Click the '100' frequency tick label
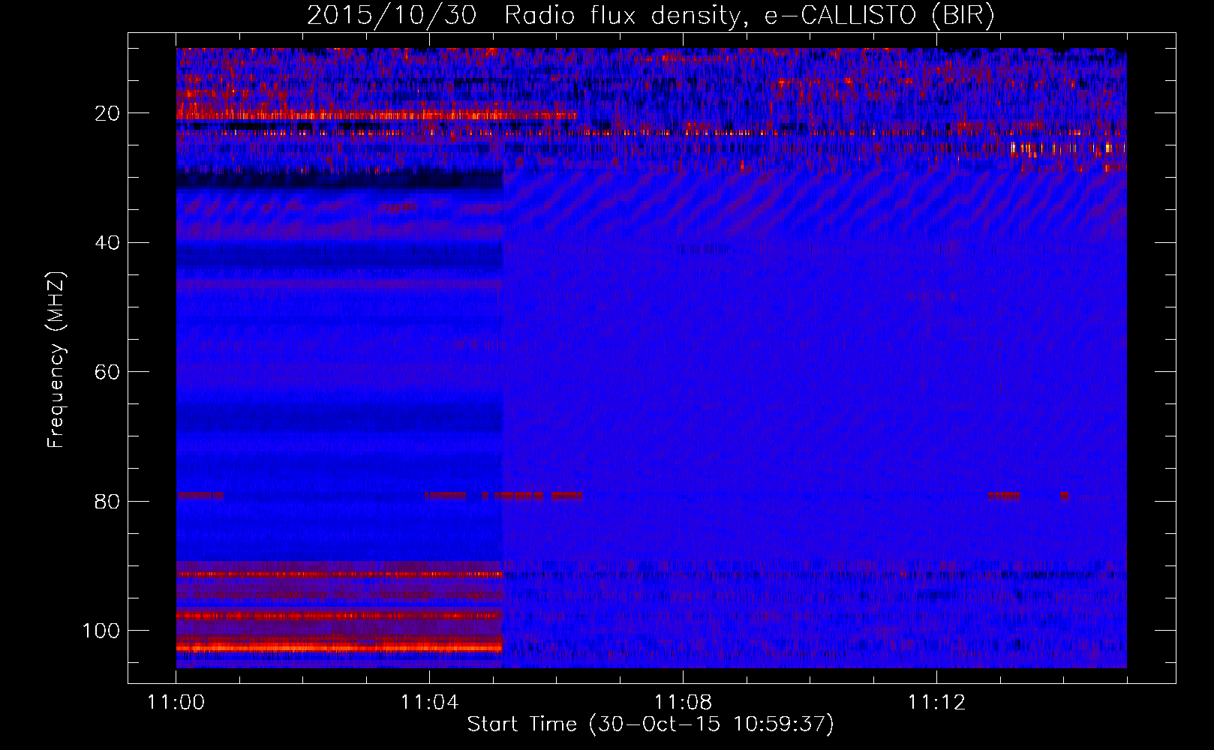 (x=101, y=631)
